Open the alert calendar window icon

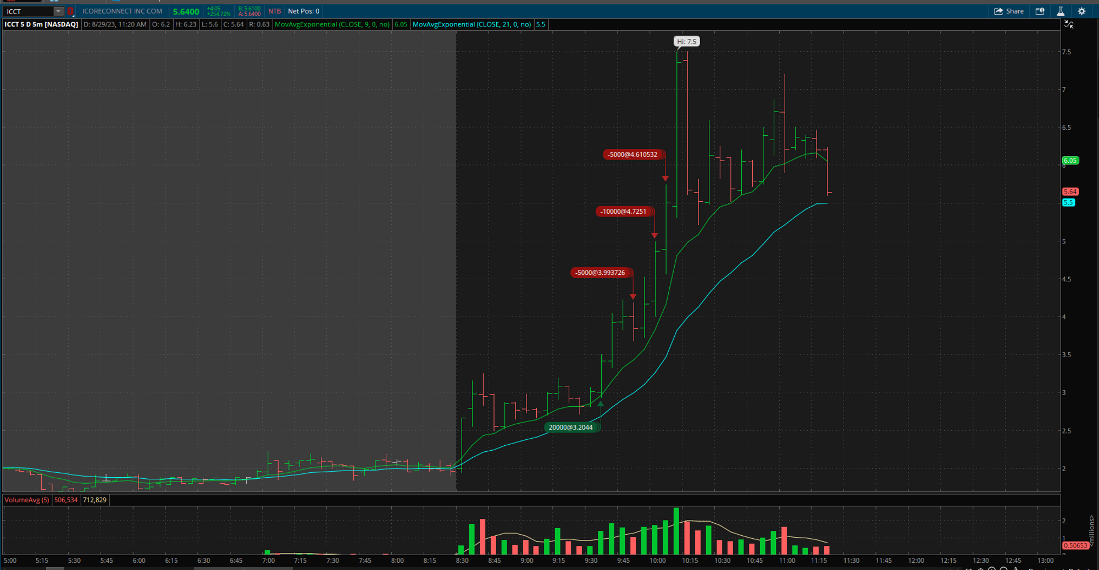[x=1040, y=11]
